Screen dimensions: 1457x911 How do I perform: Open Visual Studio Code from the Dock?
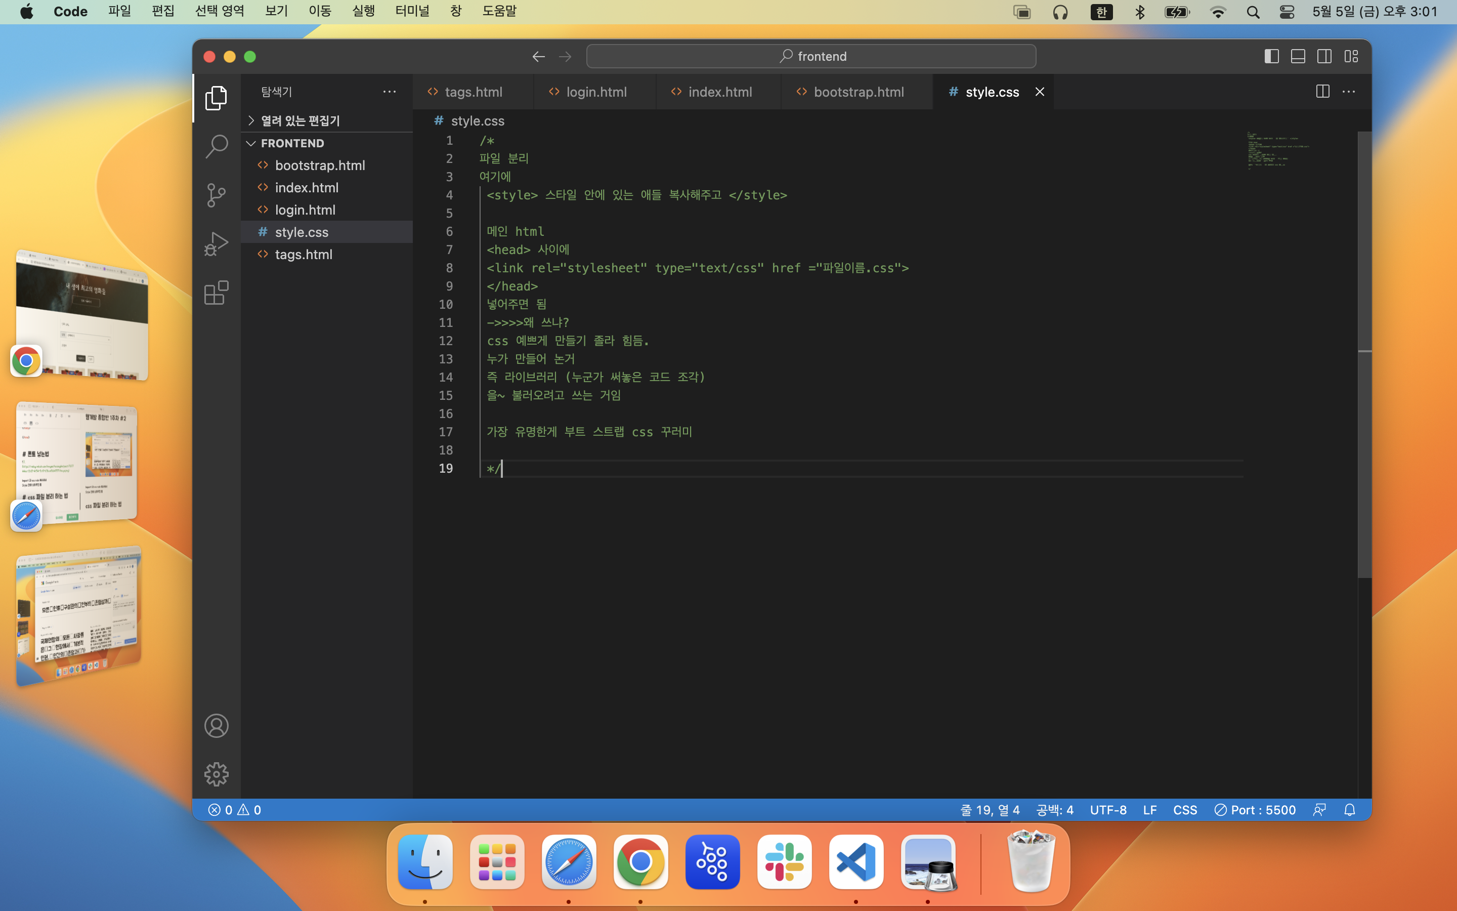(x=855, y=861)
